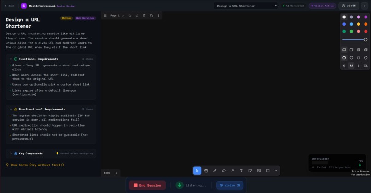
Task: Click the System Design label
Action: (x=66, y=6)
